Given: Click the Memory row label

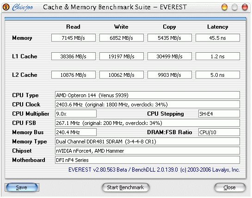Looking at the screenshot, I should pyautogui.click(x=22, y=38).
